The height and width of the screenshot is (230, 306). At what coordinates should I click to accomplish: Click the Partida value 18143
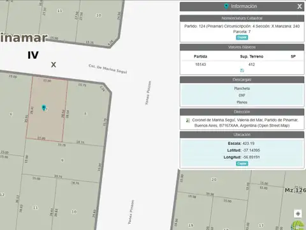[201, 65]
